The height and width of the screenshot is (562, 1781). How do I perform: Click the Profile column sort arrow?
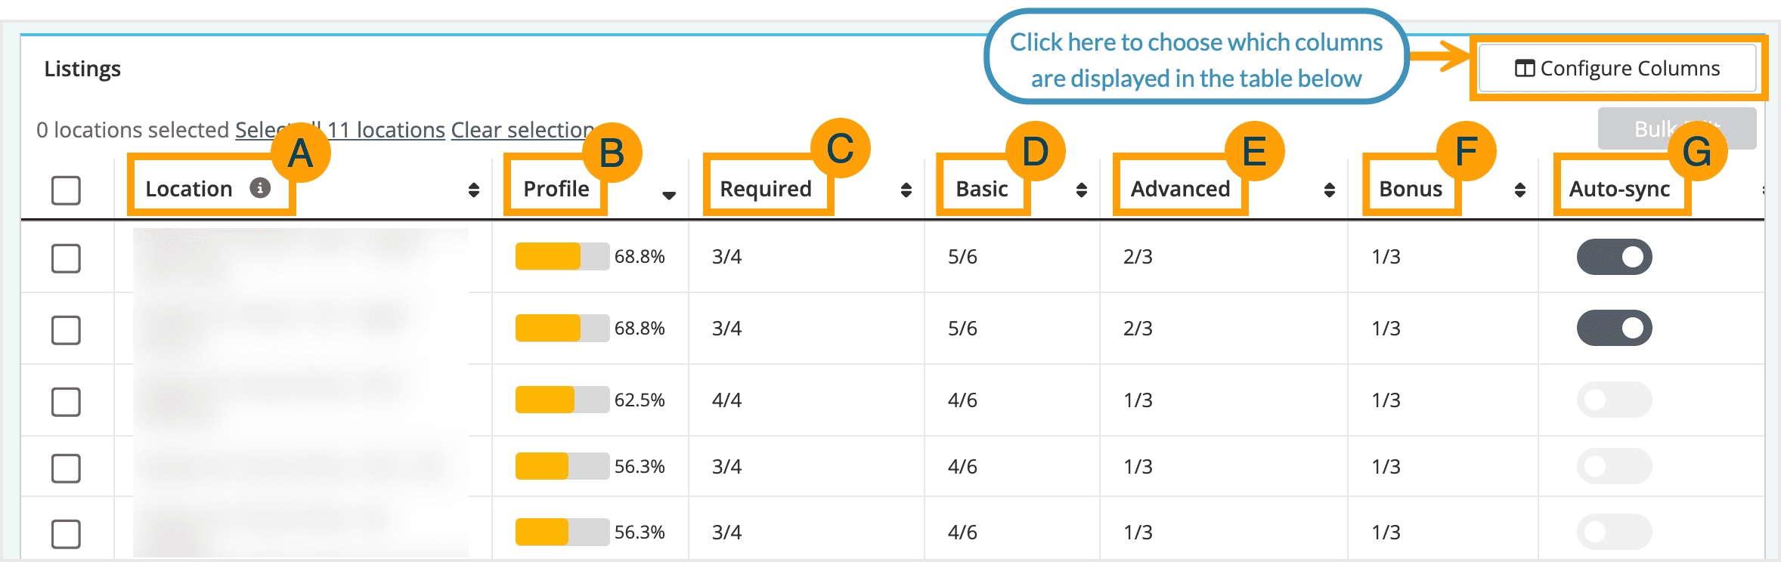coord(668,195)
